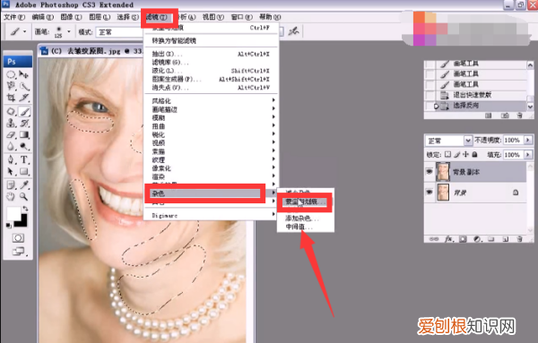The height and width of the screenshot is (343, 538).
Task: Select the Eraser tool
Action: [x=11, y=134]
